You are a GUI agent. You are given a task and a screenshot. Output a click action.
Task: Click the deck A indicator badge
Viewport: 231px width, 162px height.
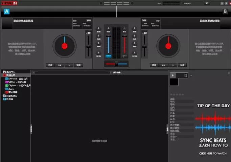click(7, 11)
